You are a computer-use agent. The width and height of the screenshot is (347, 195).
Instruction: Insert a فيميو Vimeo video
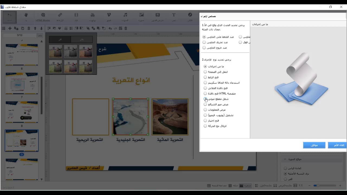[109, 17]
